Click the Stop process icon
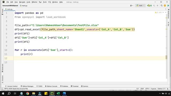This screenshot has height=96, width=171. coord(157,5)
